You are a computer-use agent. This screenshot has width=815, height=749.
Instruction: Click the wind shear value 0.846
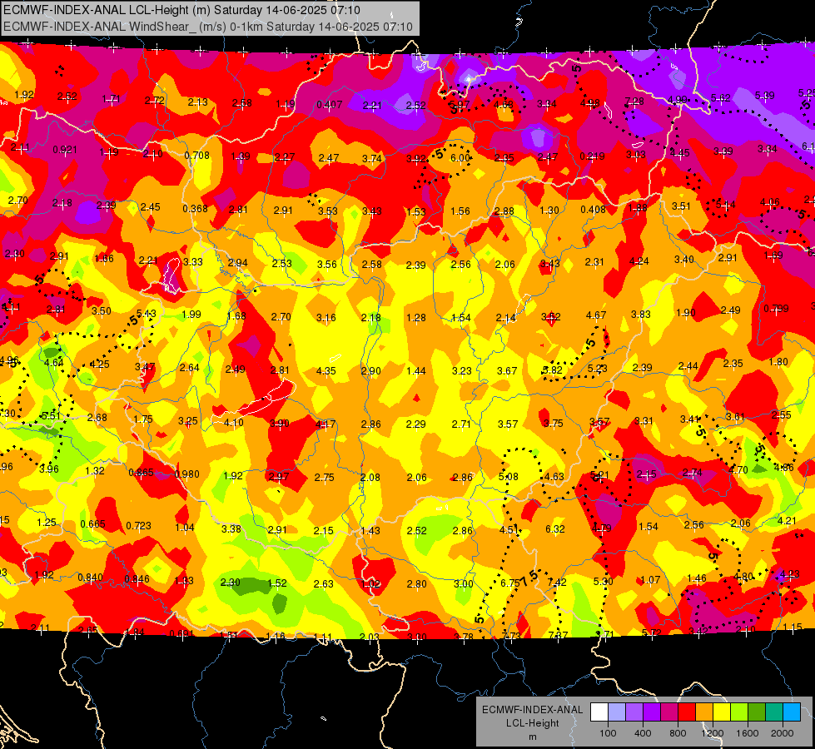coord(137,579)
